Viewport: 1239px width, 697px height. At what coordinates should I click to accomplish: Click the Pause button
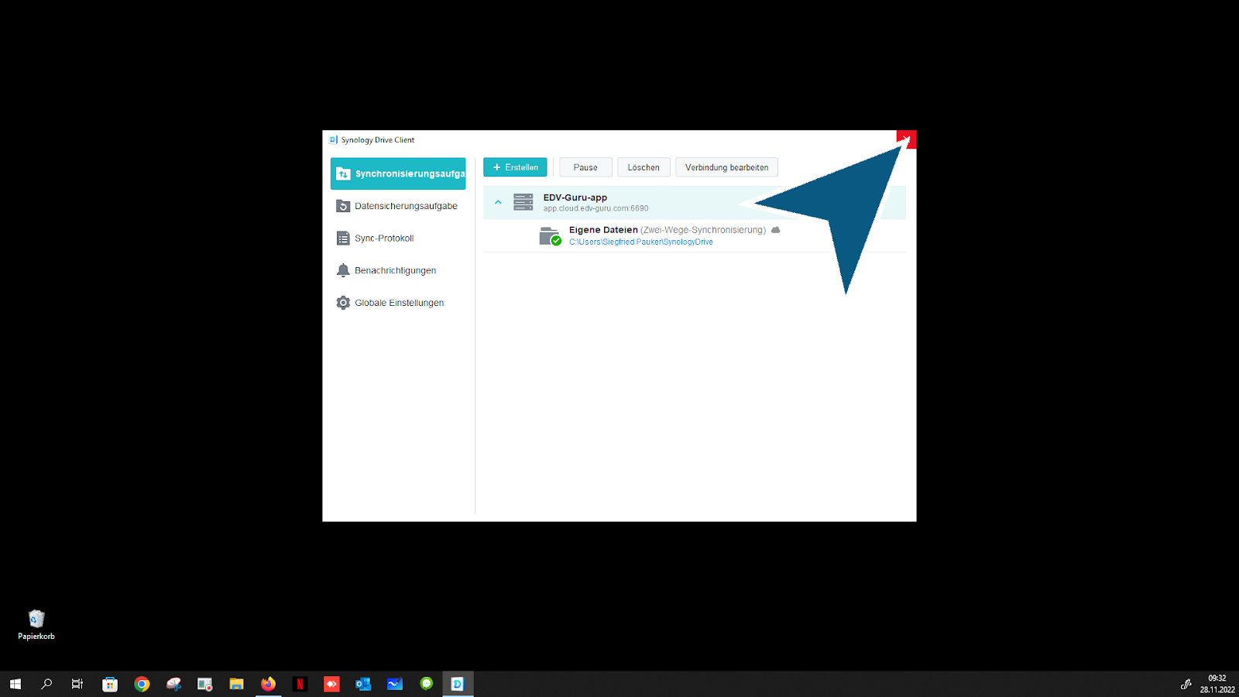point(585,167)
